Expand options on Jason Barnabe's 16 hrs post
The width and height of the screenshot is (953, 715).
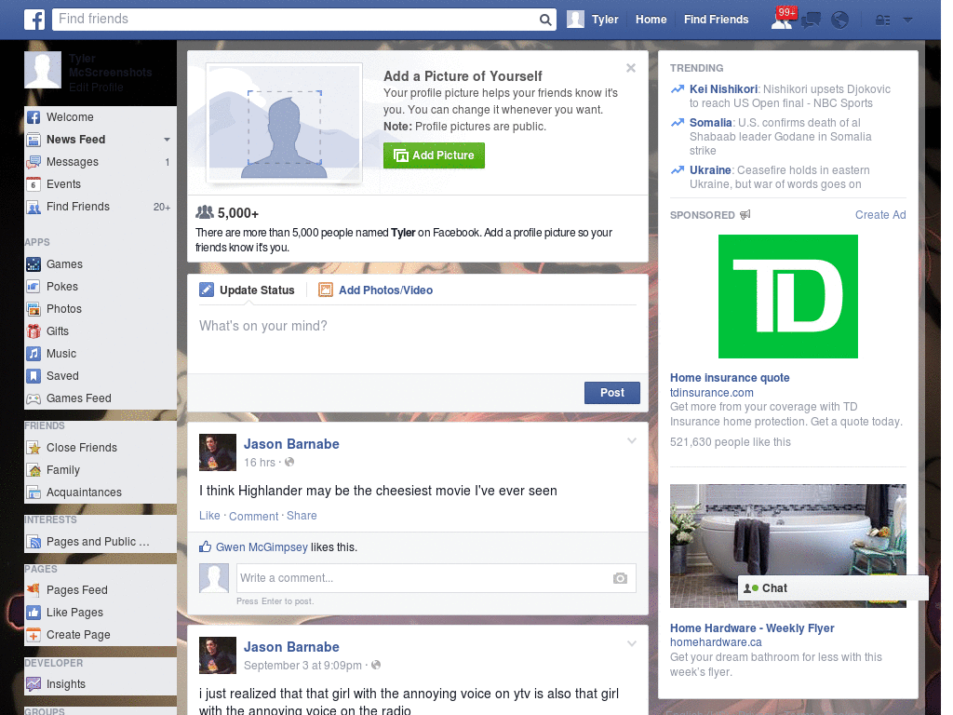[632, 440]
